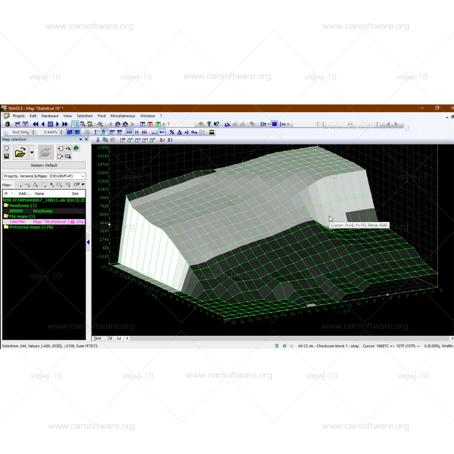Click the magic wand import icon
Screen dimensions: 454x454
[x=69, y=148]
